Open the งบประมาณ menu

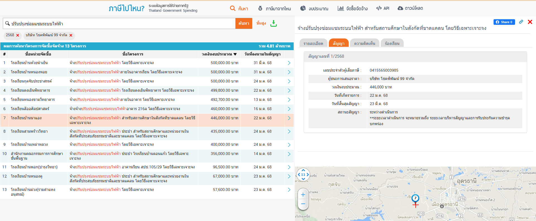[314, 8]
